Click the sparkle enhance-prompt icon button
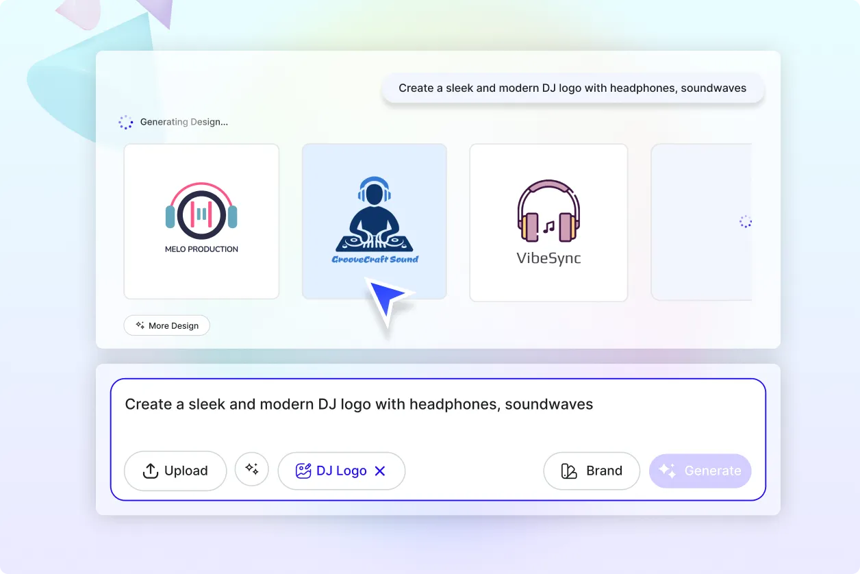This screenshot has width=860, height=574. pyautogui.click(x=252, y=469)
